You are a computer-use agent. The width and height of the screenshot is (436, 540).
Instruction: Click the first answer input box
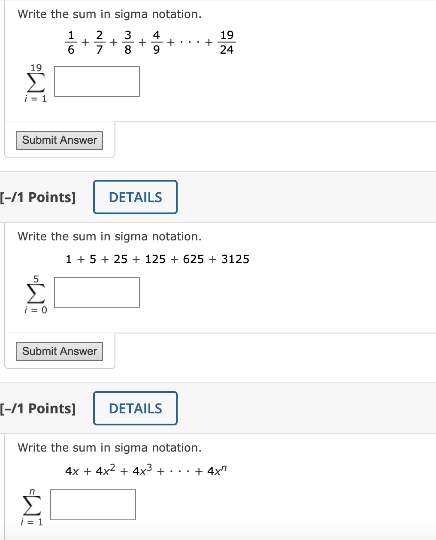point(97,82)
